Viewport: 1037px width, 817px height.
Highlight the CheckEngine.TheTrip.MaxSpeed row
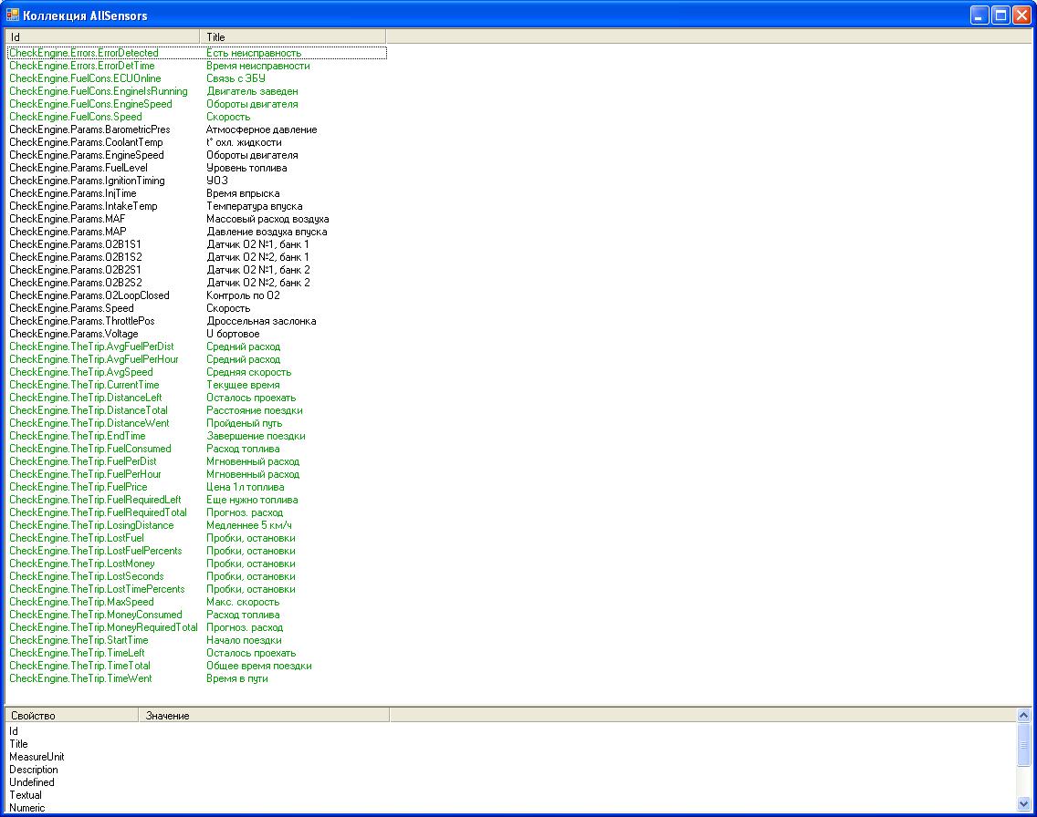point(81,602)
